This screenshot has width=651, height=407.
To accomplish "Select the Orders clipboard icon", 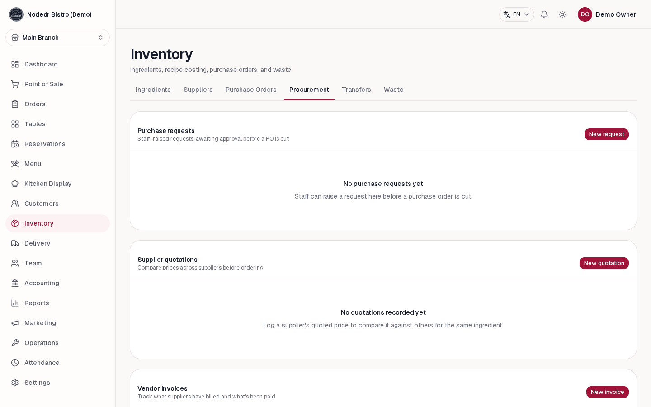I will (x=15, y=104).
